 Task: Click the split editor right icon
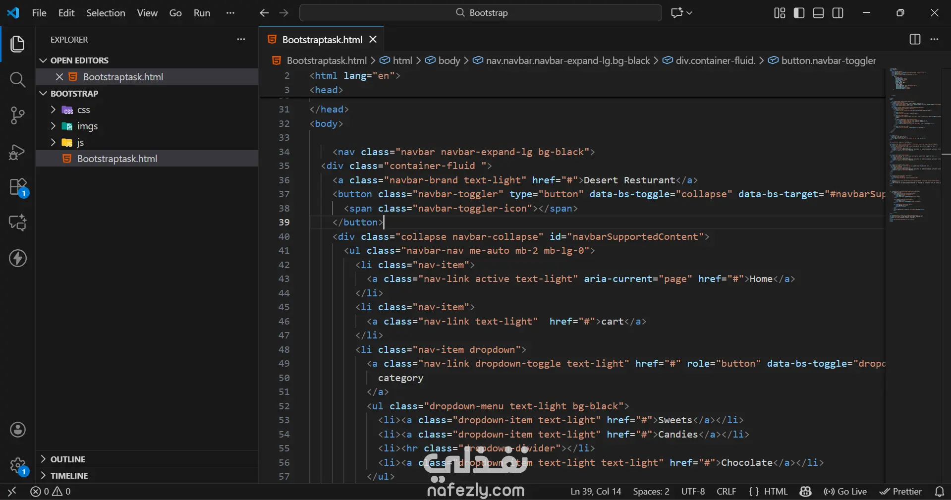[915, 40]
